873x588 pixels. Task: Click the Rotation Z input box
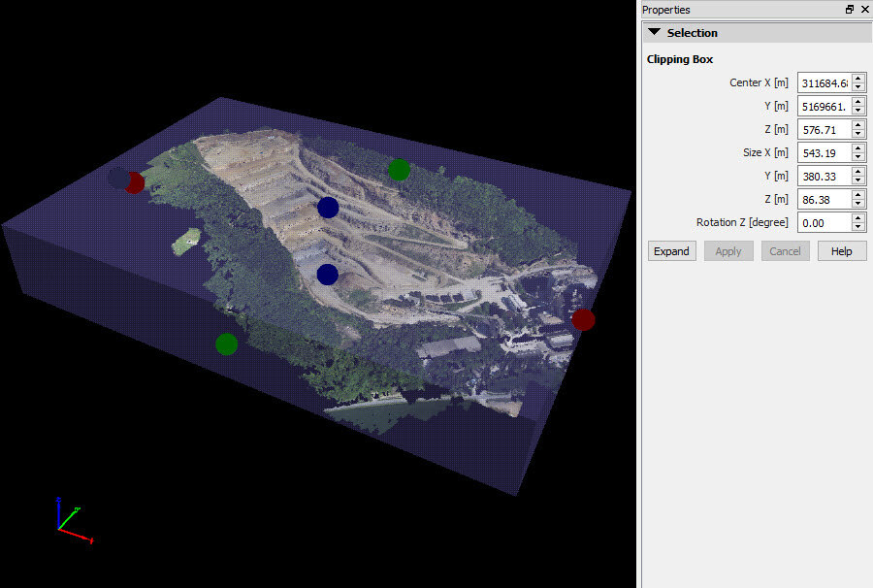824,222
